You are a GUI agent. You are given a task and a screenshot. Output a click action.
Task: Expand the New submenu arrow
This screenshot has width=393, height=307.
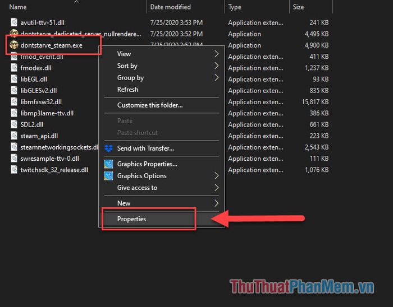pos(217,203)
